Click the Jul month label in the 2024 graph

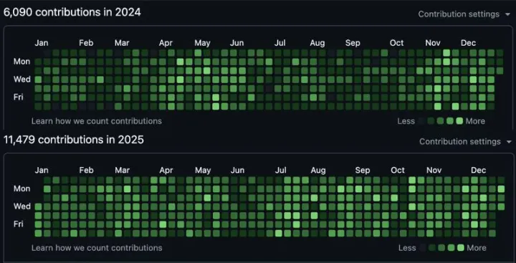(x=280, y=43)
